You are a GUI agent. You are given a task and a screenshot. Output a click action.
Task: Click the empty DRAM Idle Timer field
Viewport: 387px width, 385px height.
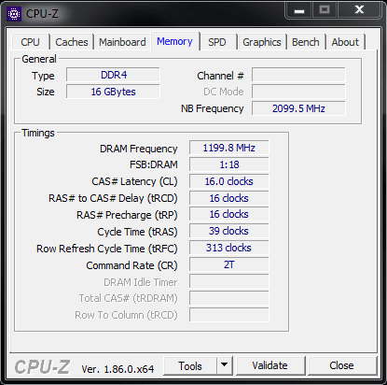(229, 281)
